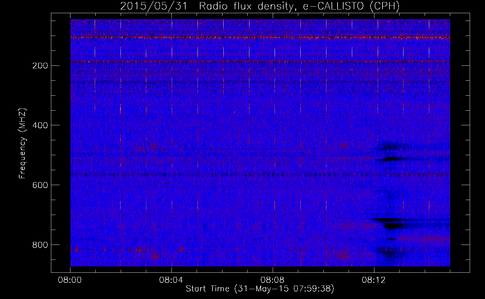Image resolution: width=485 pixels, height=299 pixels.
Task: Click the '08:04' time tick label
Action: pos(171,280)
